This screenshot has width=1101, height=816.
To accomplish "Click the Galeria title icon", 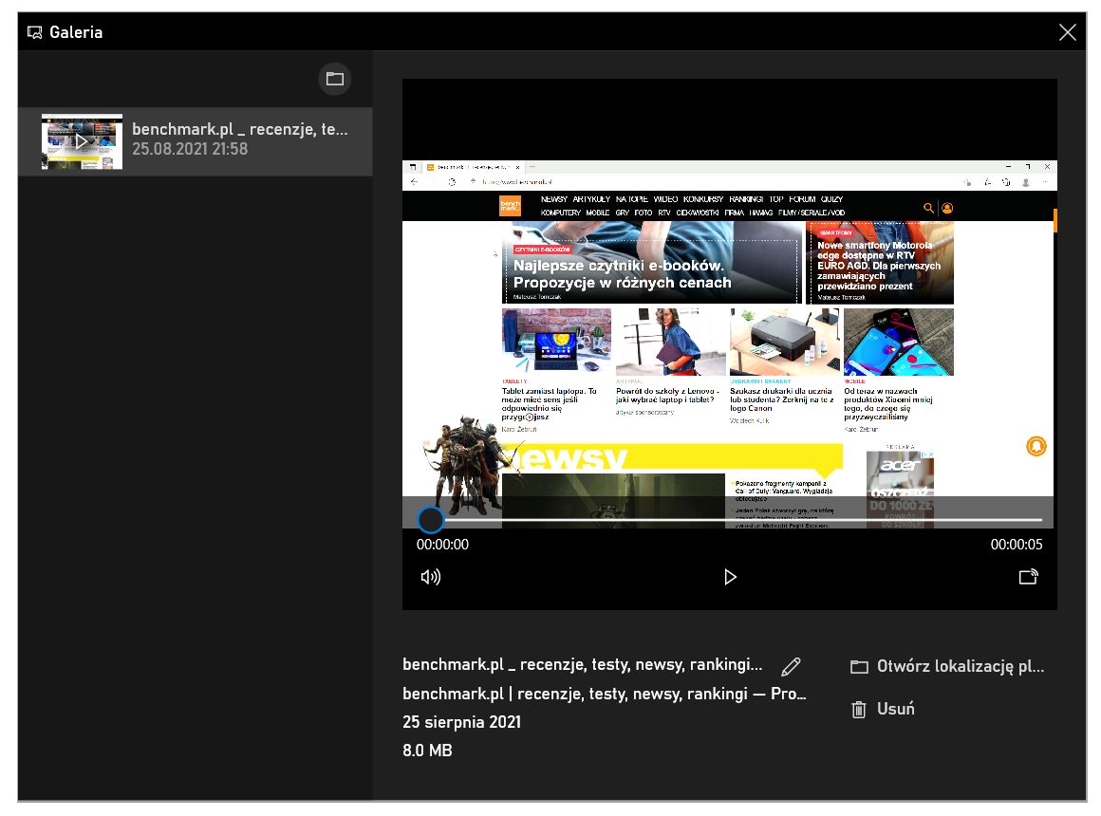I will [x=34, y=32].
